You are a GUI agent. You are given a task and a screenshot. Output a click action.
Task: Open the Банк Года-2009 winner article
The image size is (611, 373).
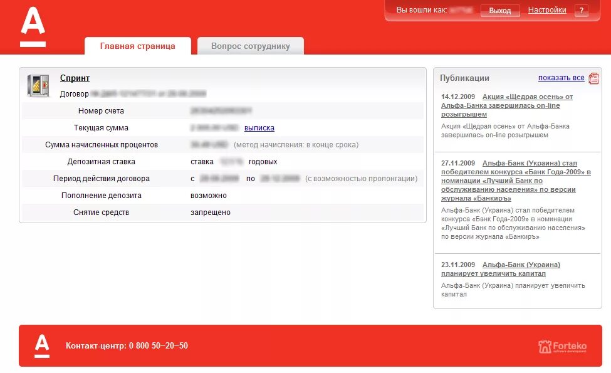click(x=516, y=181)
